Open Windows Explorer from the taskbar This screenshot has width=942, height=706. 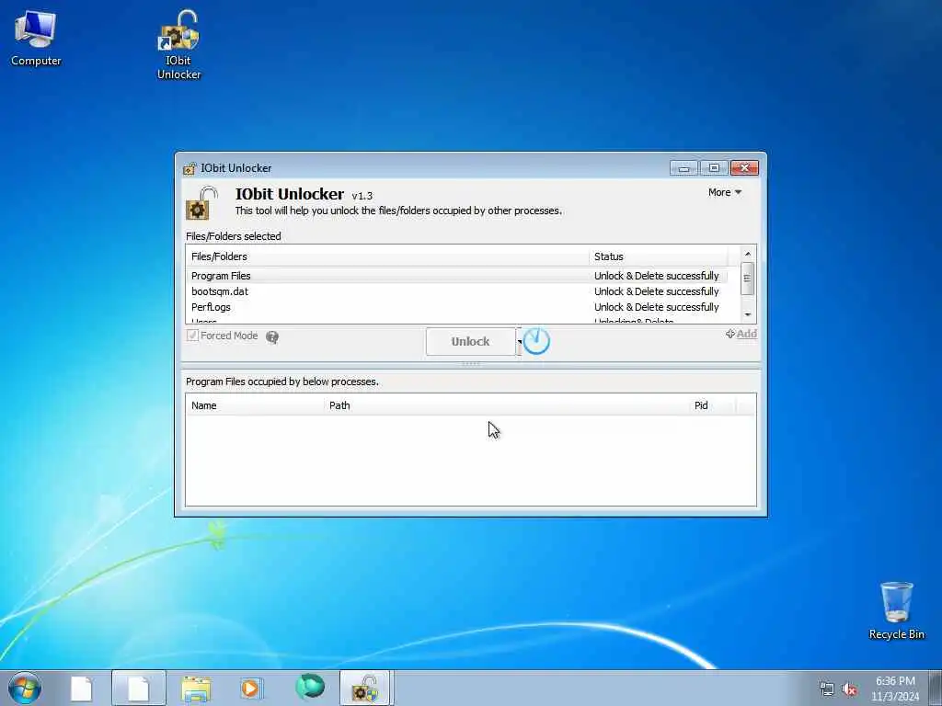pyautogui.click(x=196, y=689)
